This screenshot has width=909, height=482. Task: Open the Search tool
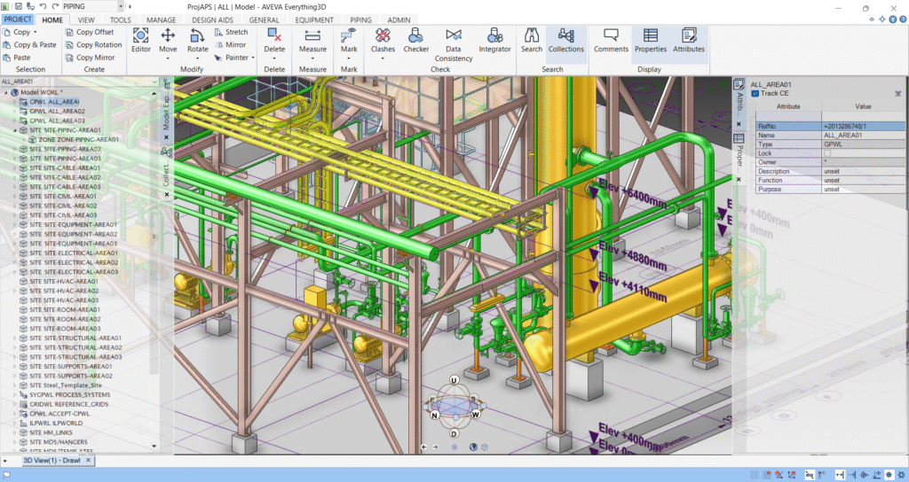(x=531, y=40)
